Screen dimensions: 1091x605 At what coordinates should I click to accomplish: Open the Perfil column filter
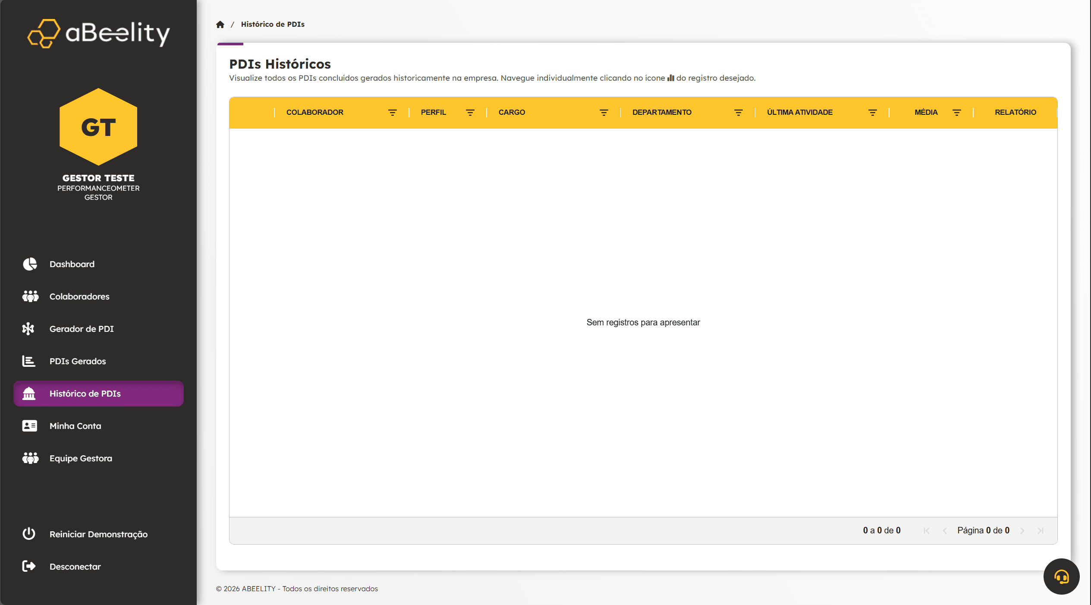[x=470, y=112]
